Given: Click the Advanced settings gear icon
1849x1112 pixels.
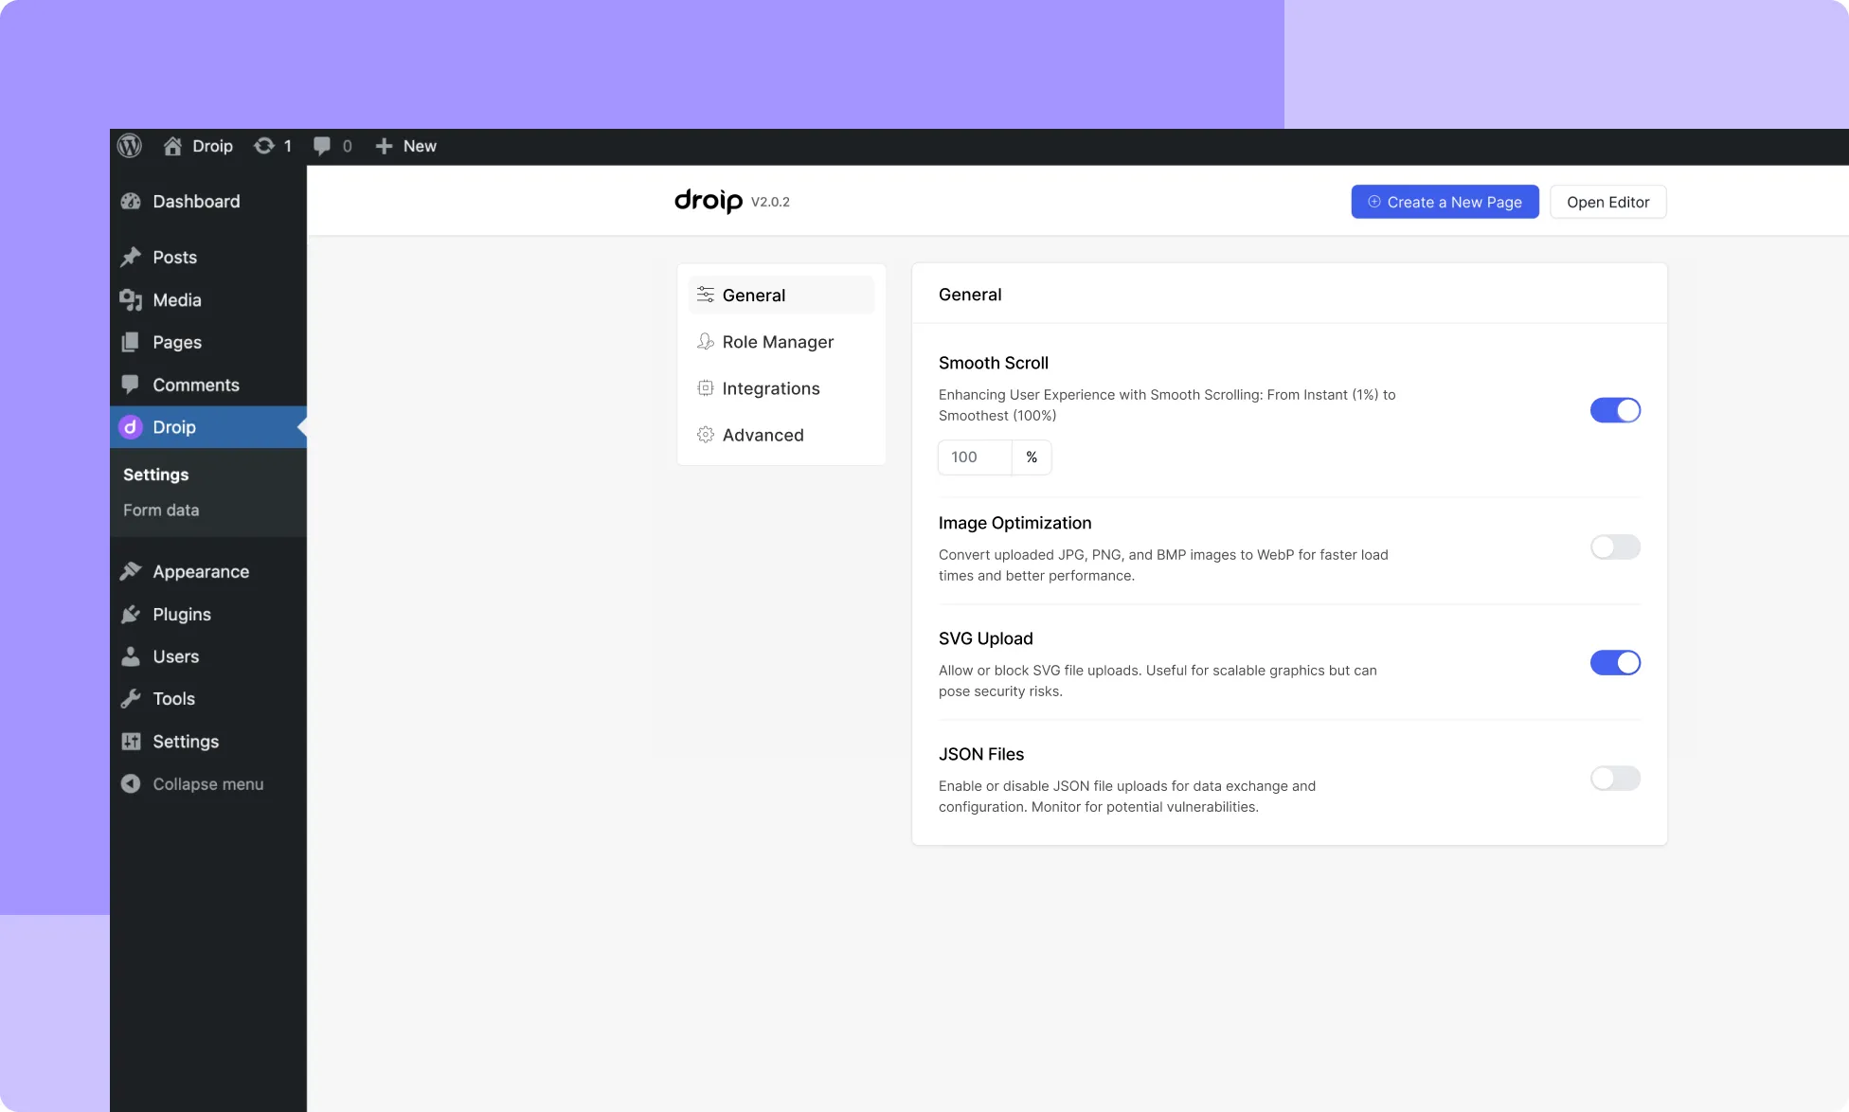Looking at the screenshot, I should [706, 435].
